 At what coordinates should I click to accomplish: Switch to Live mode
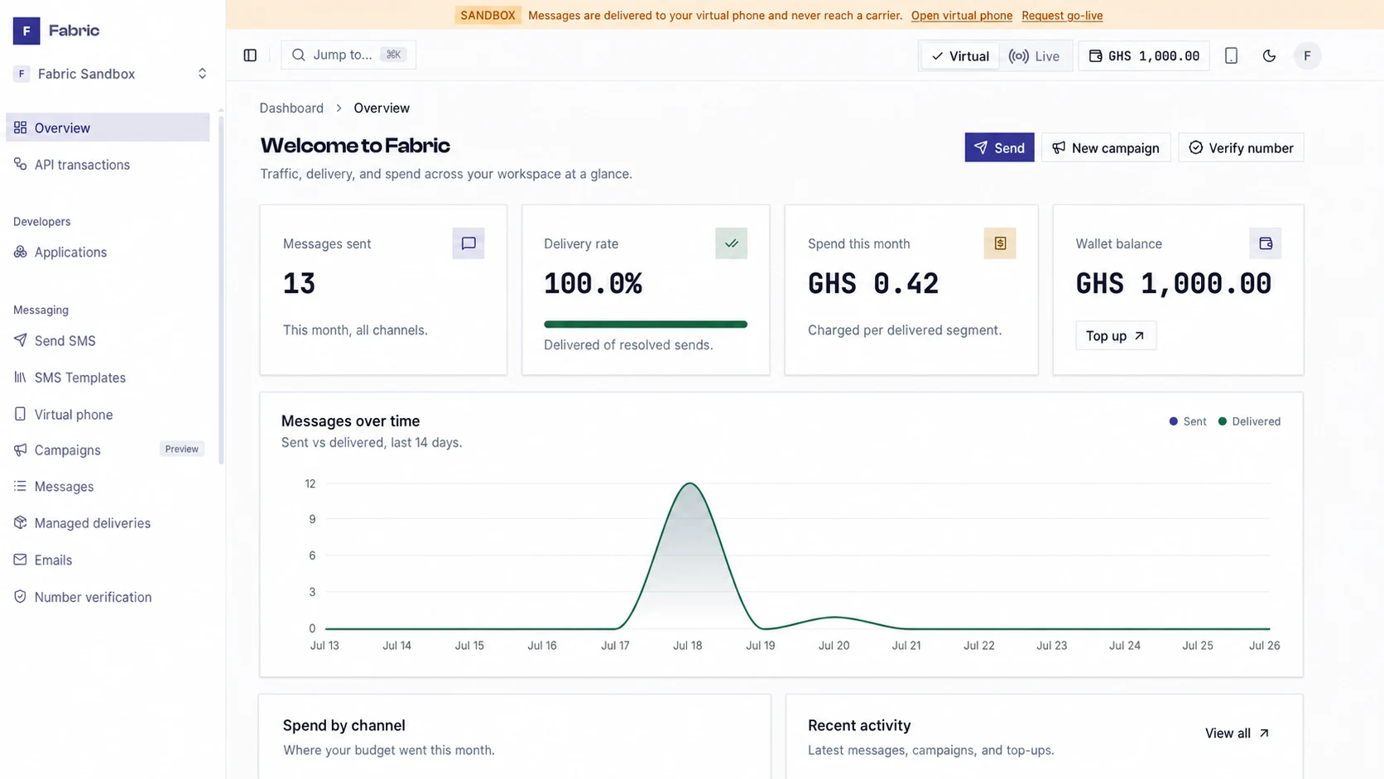[1035, 55]
